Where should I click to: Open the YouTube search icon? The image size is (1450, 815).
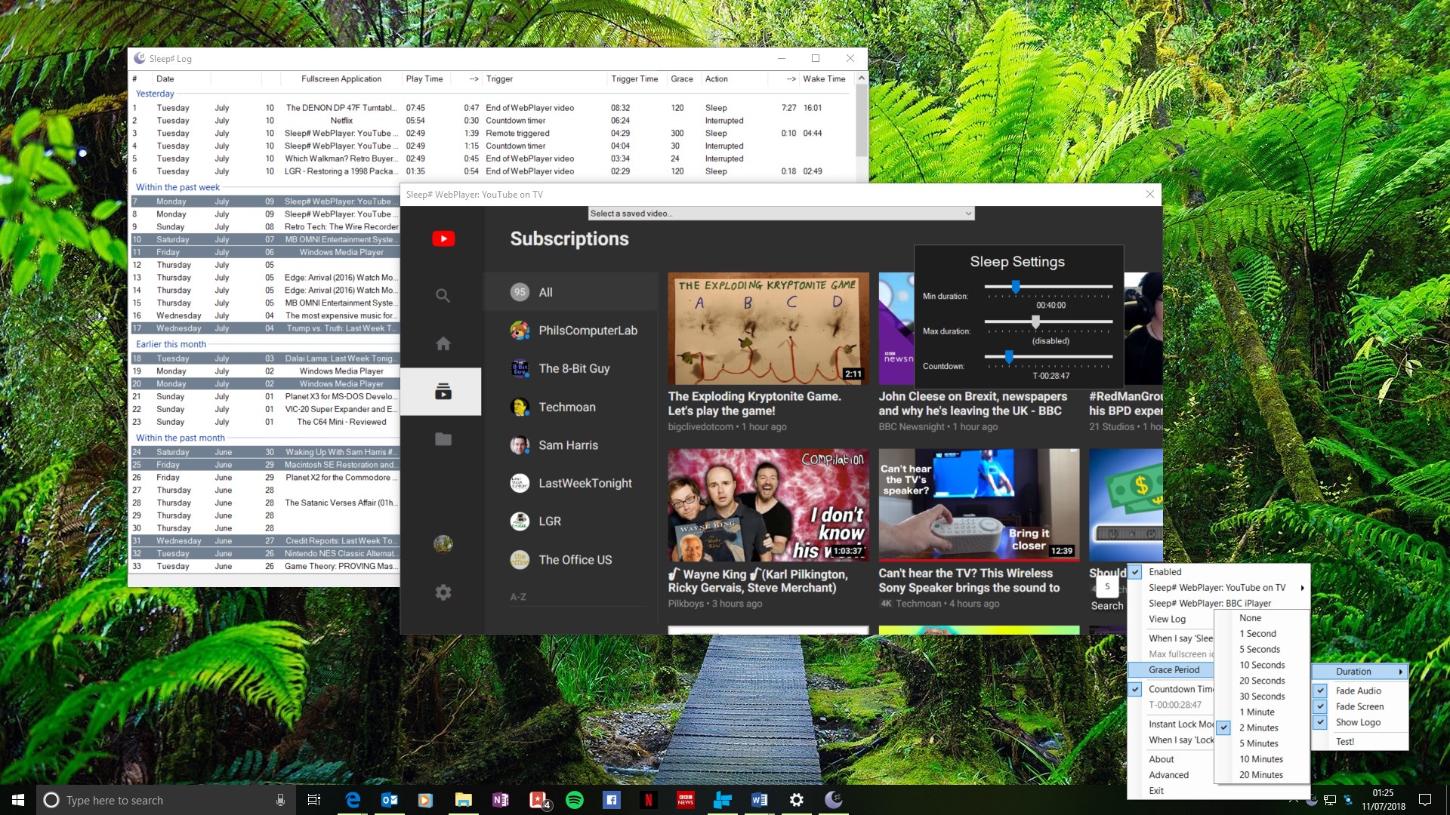tap(443, 296)
